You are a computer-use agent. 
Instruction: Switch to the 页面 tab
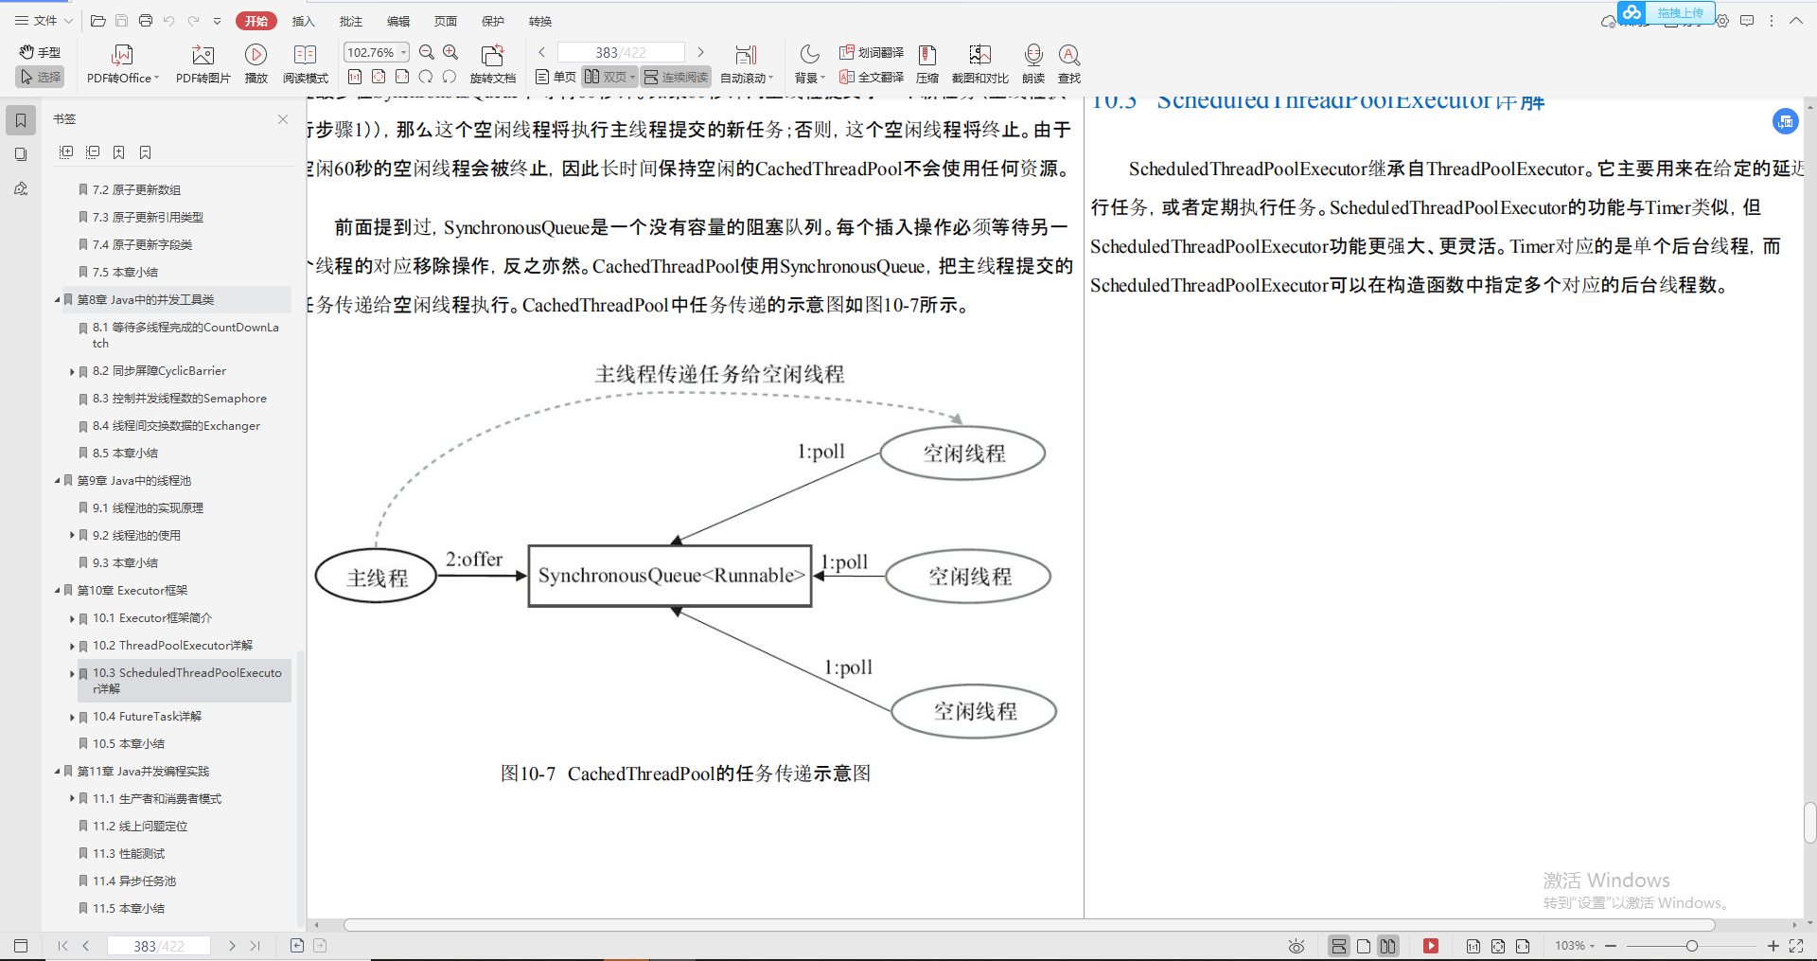click(445, 21)
